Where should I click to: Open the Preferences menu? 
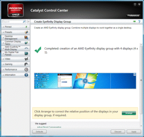[x=133, y=16]
